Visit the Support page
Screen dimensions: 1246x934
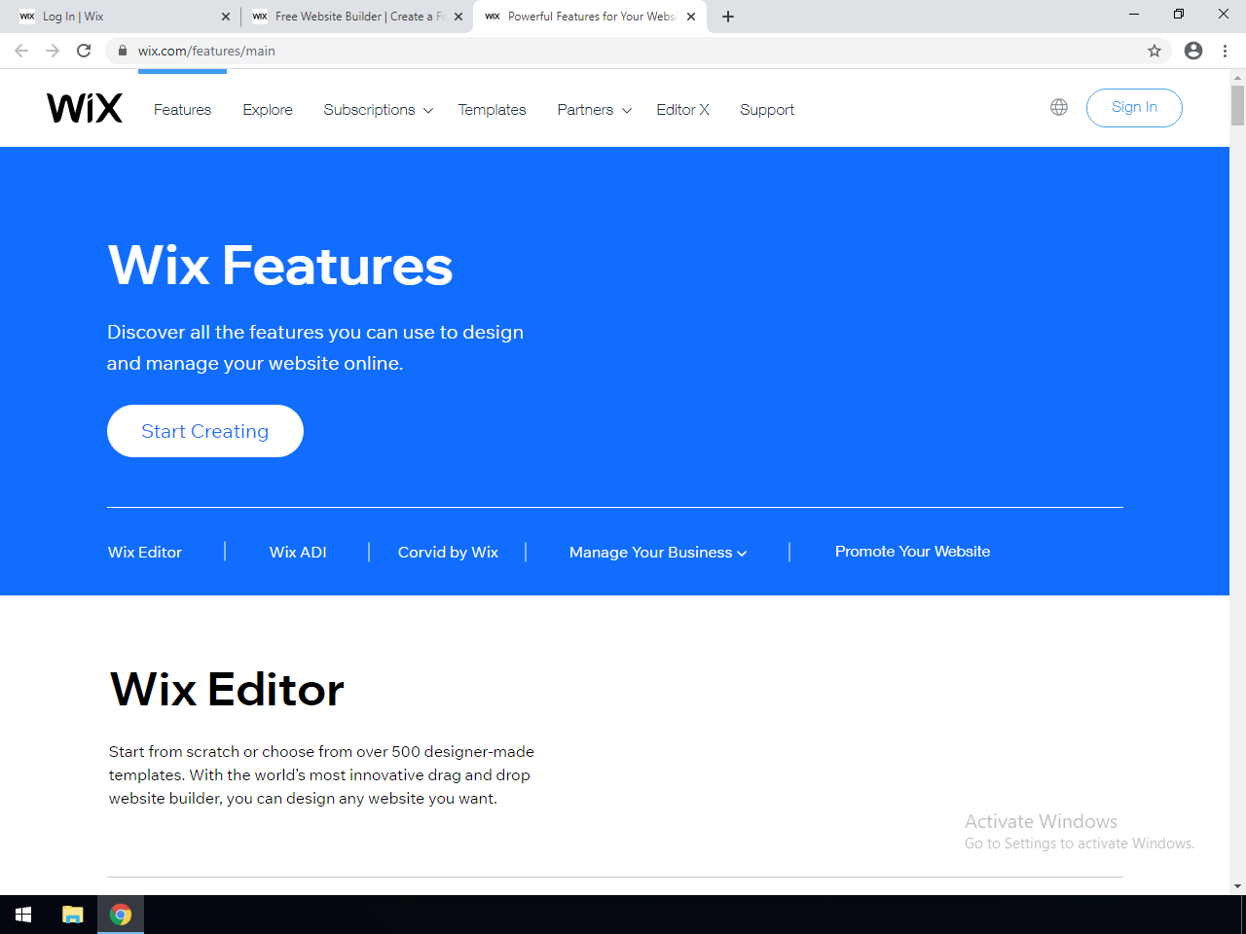[x=767, y=110]
